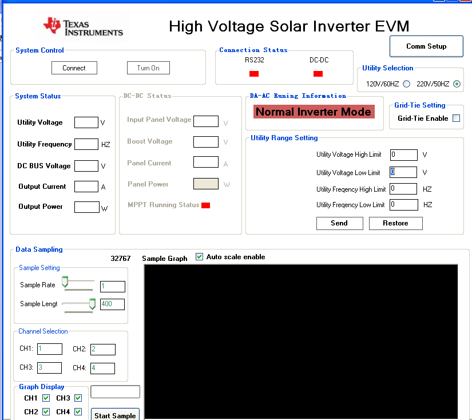Click the MPPT Running Status indicator
This screenshot has height=420, width=472.
[x=205, y=205]
